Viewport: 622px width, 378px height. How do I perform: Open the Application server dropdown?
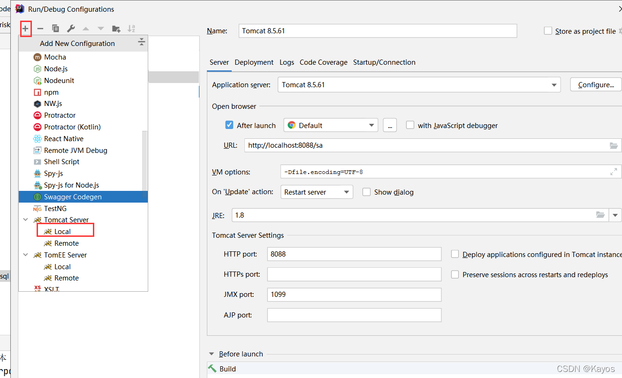point(554,84)
